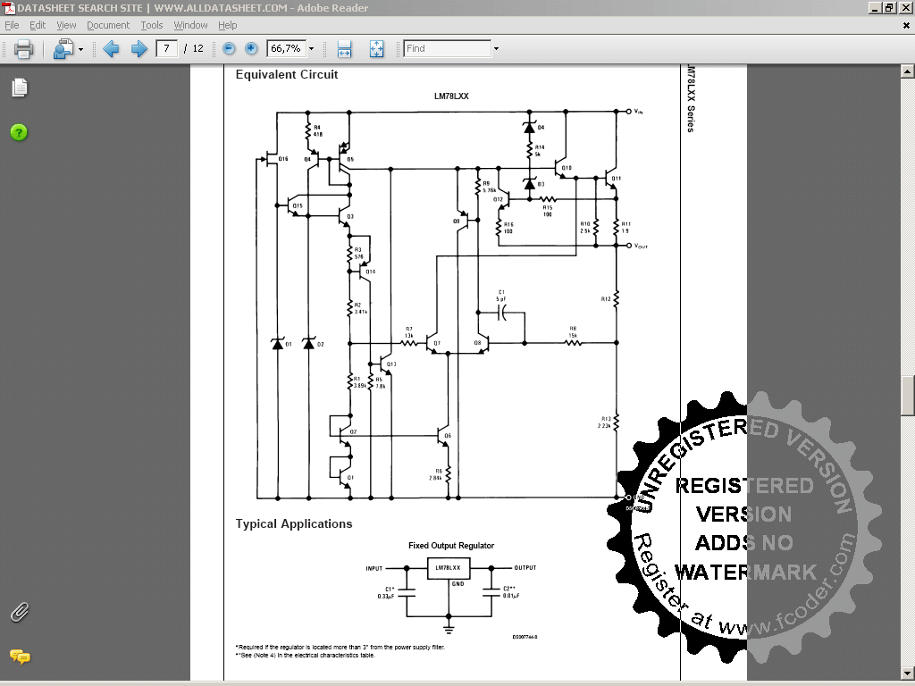Click the vertical scrollbar down arrow
Viewport: 915px width, 686px height.
pyautogui.click(x=908, y=673)
